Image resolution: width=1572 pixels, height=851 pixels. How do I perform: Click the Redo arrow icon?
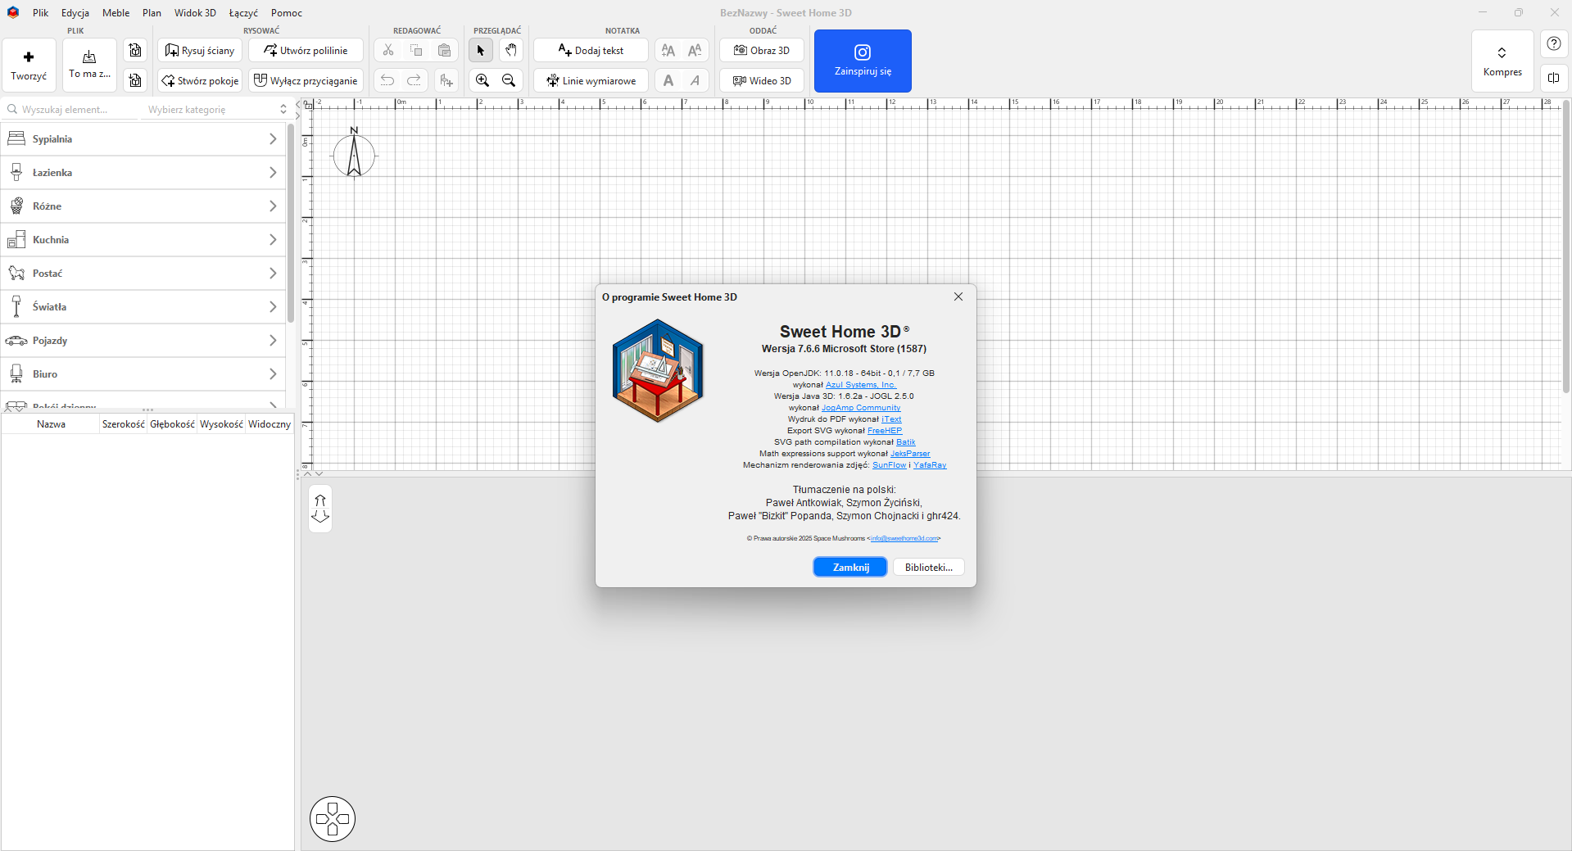click(415, 80)
